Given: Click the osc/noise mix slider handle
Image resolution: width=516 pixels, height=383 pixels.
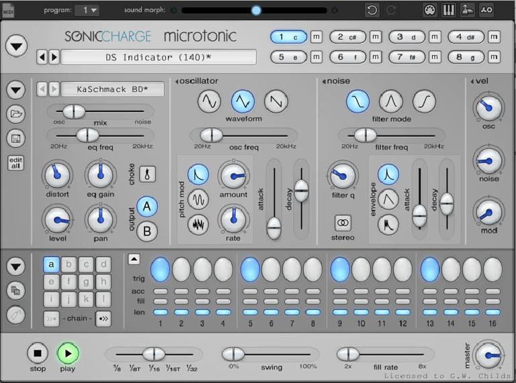Looking at the screenshot, I should coord(74,112).
